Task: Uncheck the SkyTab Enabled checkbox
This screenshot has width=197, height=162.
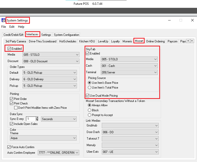Action: coord(88,53)
